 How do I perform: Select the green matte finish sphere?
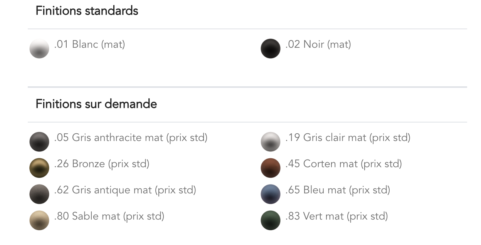click(x=271, y=220)
